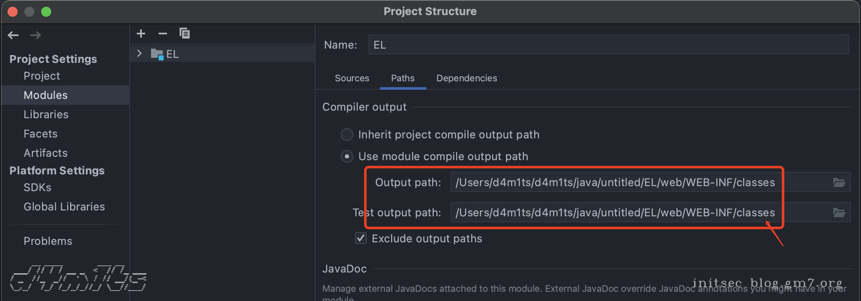Select Inherit project compile output path
Viewport: 861px width, 301px height.
(x=347, y=135)
